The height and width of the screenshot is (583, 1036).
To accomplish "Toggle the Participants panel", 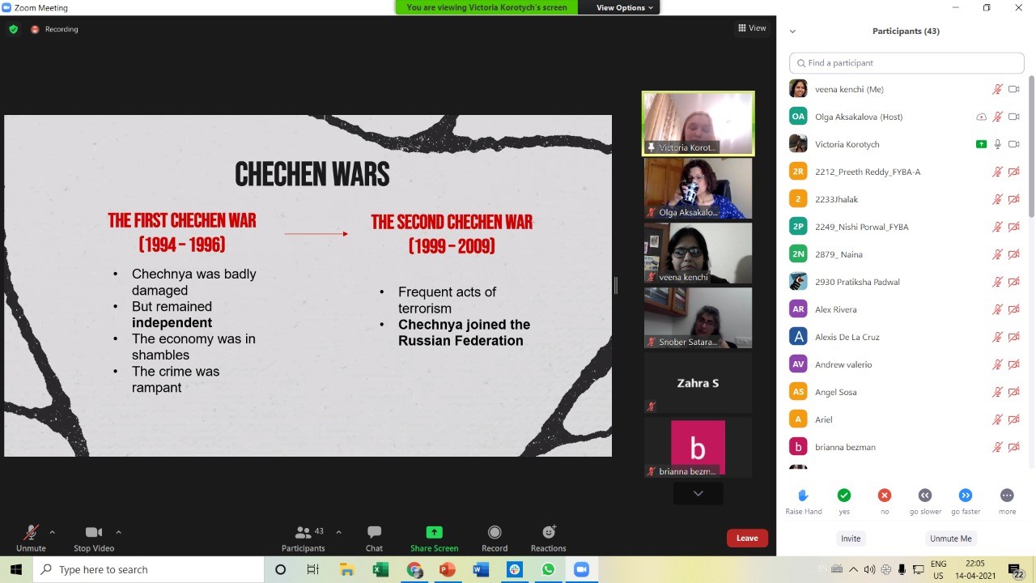I will point(304,533).
